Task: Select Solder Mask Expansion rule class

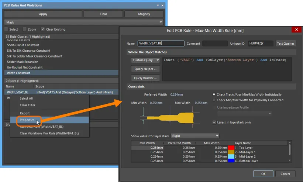Action: click(23, 62)
